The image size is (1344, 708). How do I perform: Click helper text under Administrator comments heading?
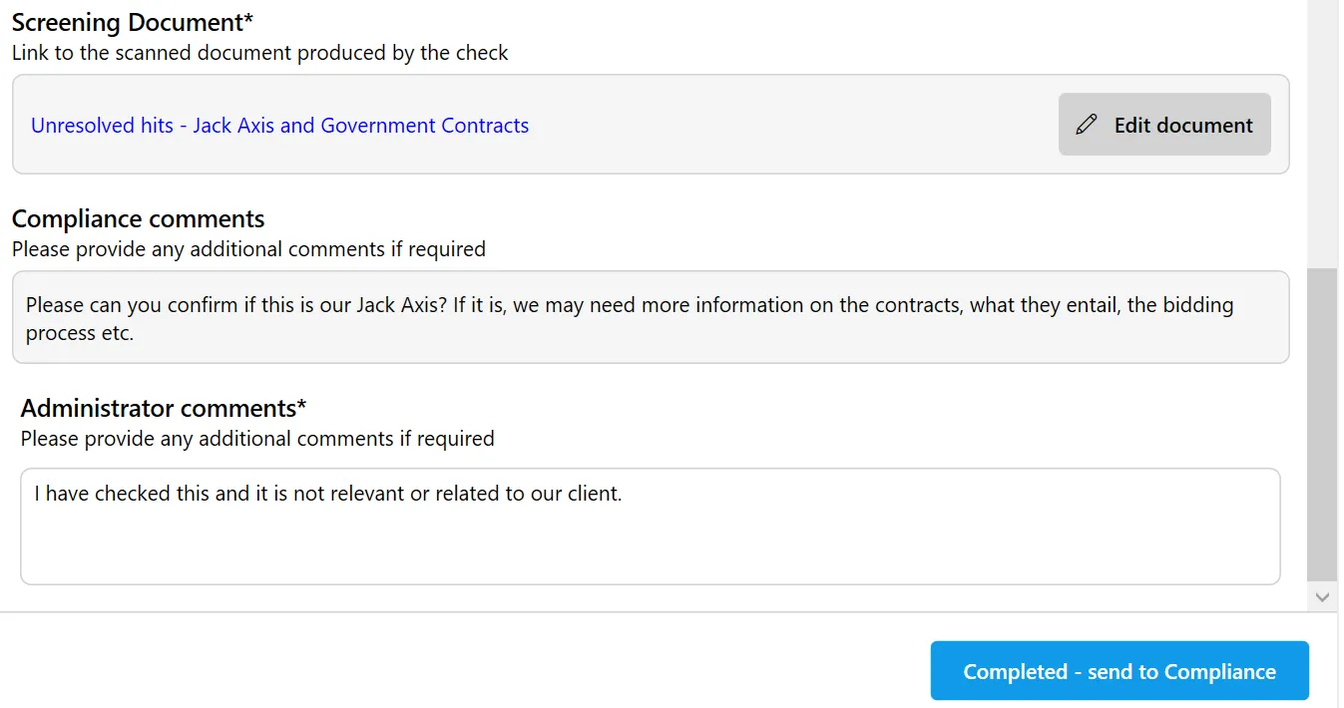(x=257, y=438)
